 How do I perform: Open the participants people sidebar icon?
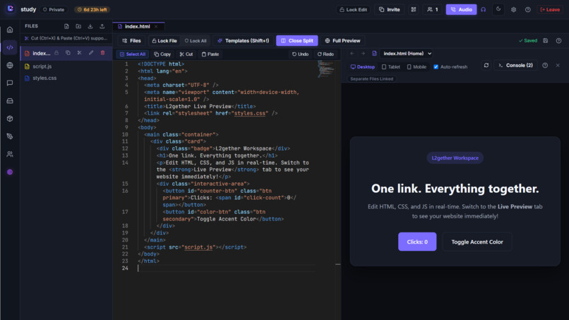pyautogui.click(x=10, y=155)
